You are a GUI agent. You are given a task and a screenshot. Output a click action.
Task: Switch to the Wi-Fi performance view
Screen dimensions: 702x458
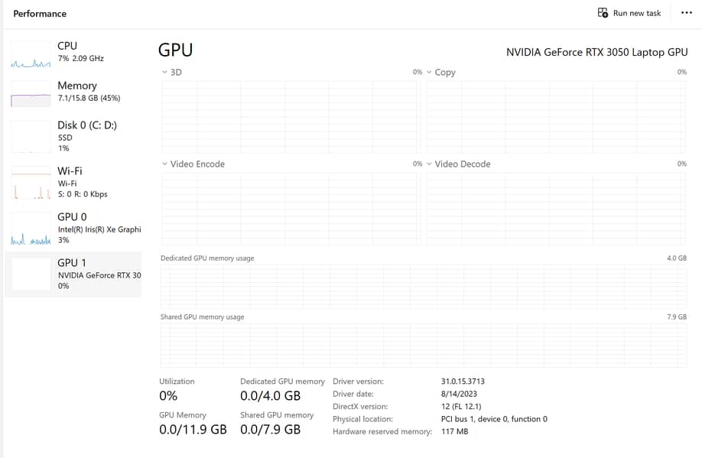click(70, 171)
